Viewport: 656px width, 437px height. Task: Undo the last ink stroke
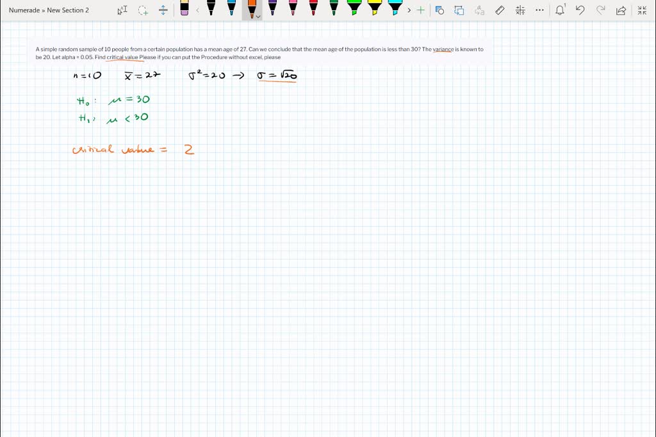[x=580, y=10]
